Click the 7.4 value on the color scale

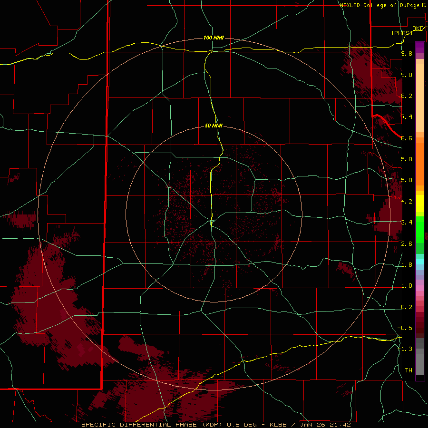click(407, 117)
